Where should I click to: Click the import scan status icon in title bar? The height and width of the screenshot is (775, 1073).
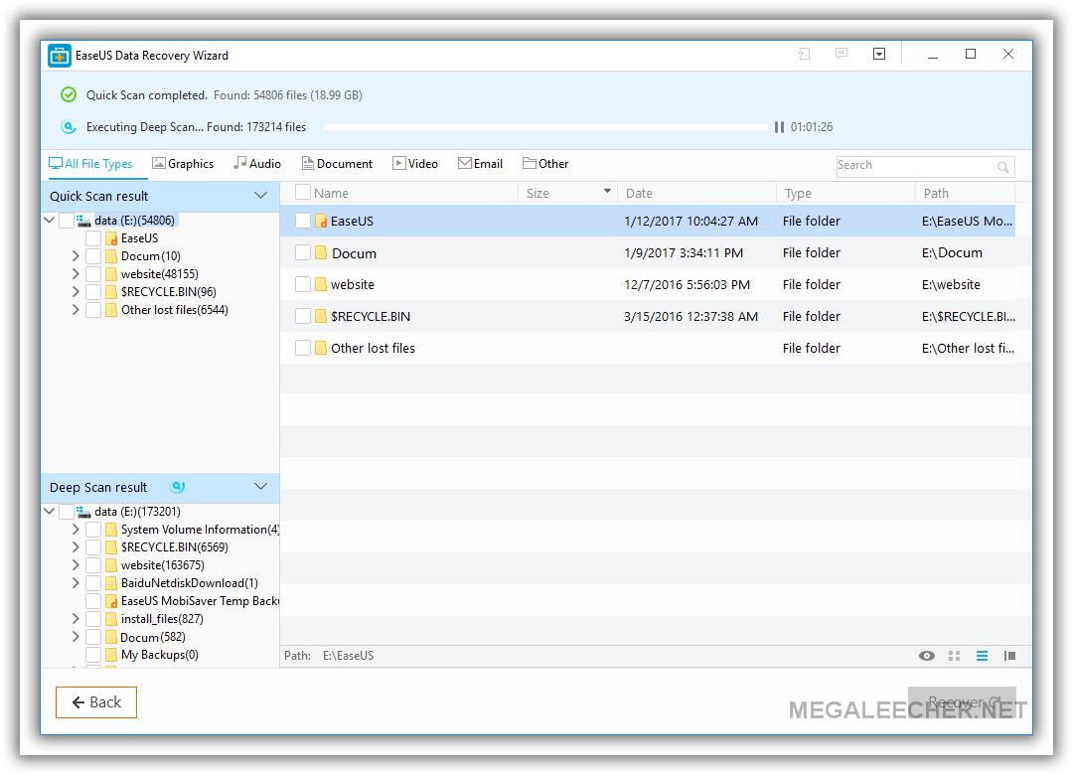804,54
